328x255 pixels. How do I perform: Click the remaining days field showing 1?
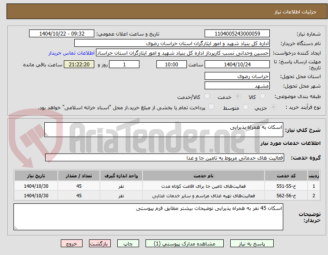[124, 64]
